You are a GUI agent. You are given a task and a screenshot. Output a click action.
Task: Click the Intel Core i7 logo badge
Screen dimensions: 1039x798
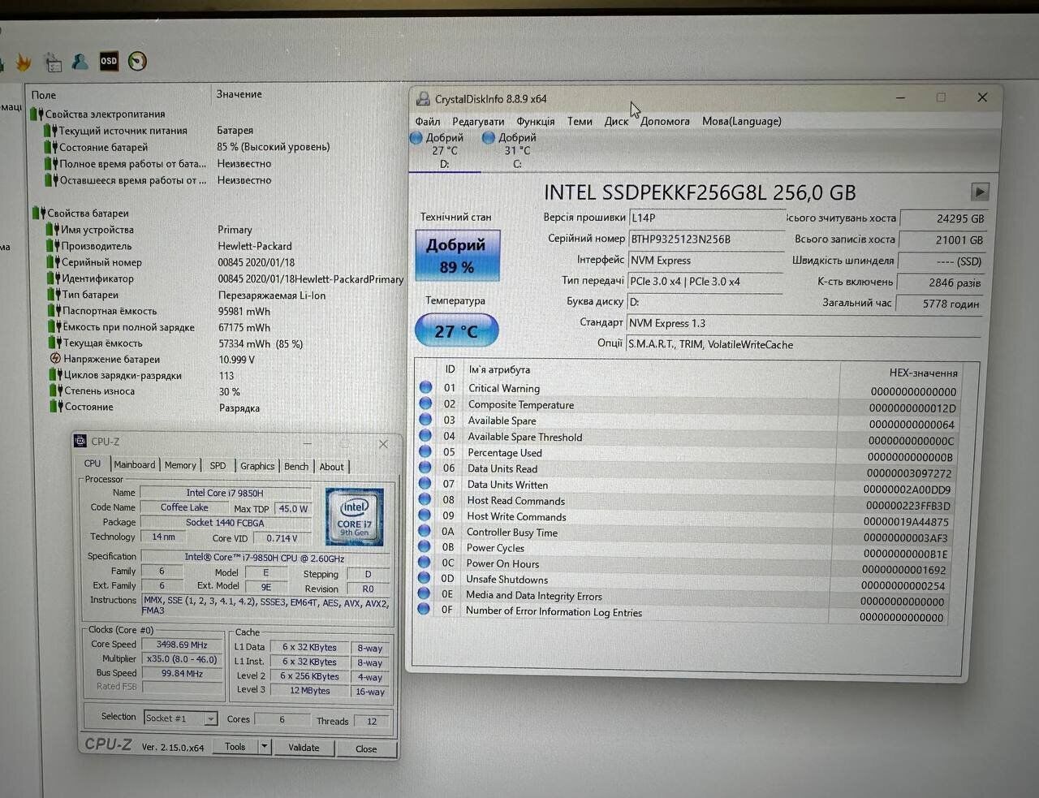pyautogui.click(x=354, y=516)
